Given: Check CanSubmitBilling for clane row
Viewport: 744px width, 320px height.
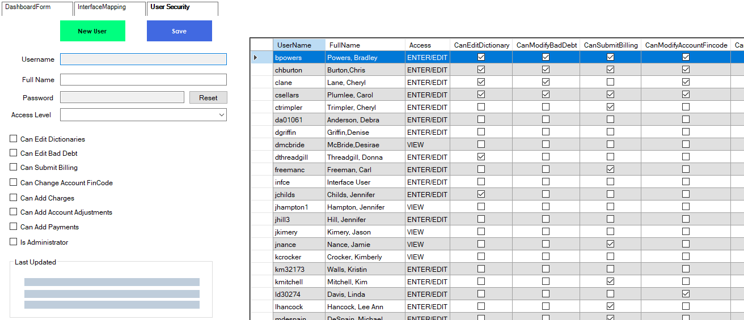Looking at the screenshot, I should [610, 82].
